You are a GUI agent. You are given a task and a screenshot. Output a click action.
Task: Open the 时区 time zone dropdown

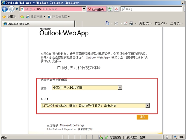pos(95,106)
